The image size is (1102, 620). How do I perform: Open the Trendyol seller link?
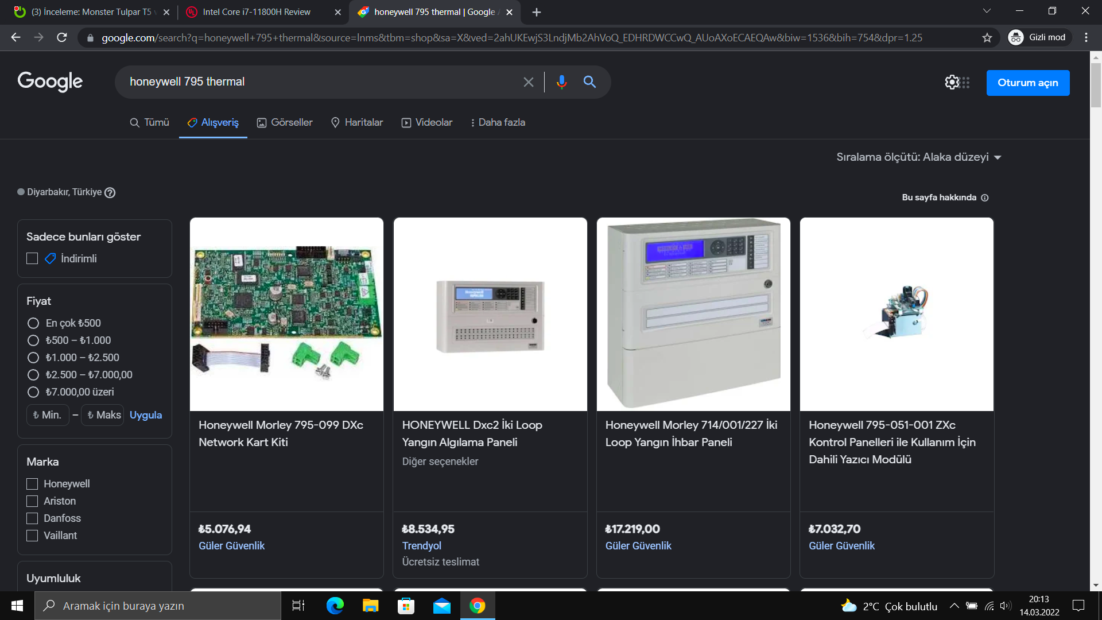pos(421,546)
